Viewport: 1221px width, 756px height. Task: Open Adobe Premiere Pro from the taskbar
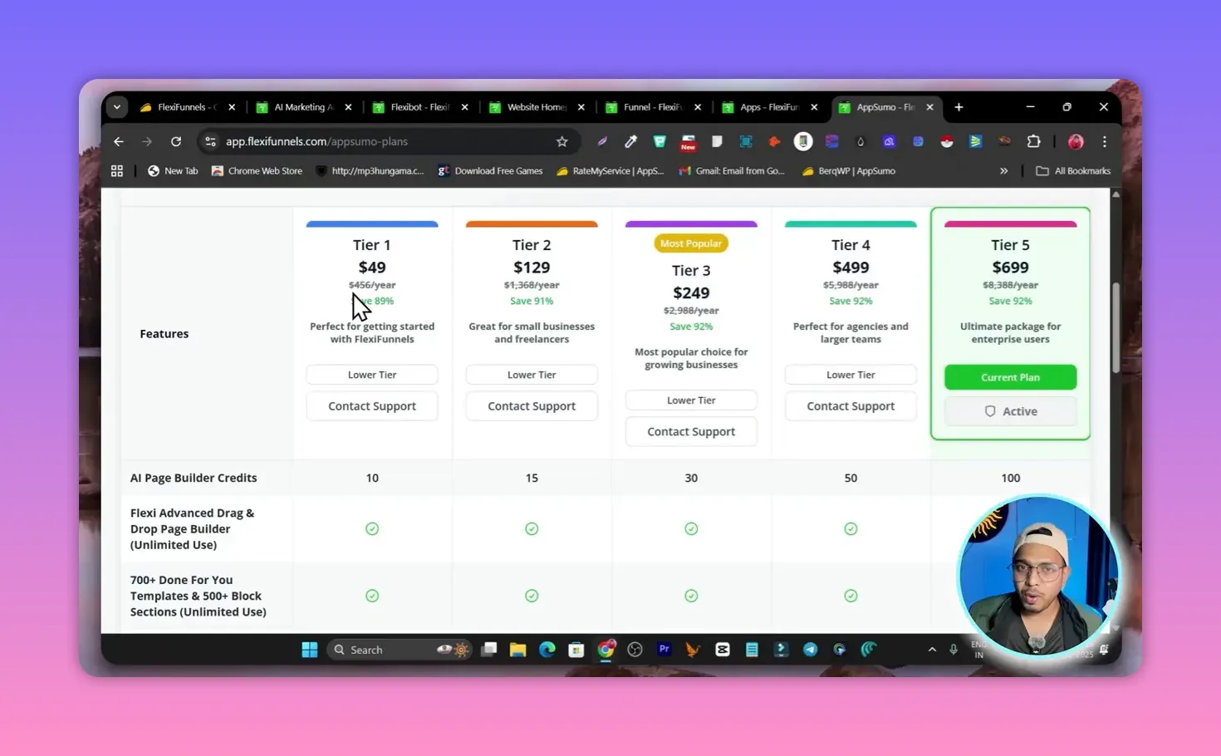(664, 649)
